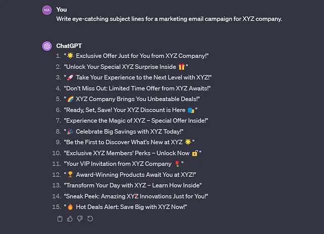Screen dimensions: 324x234
Task: Click the "ChatGPT" sender name
Action: (69, 46)
